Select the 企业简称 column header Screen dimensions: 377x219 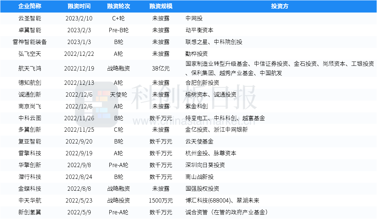click(x=30, y=6)
